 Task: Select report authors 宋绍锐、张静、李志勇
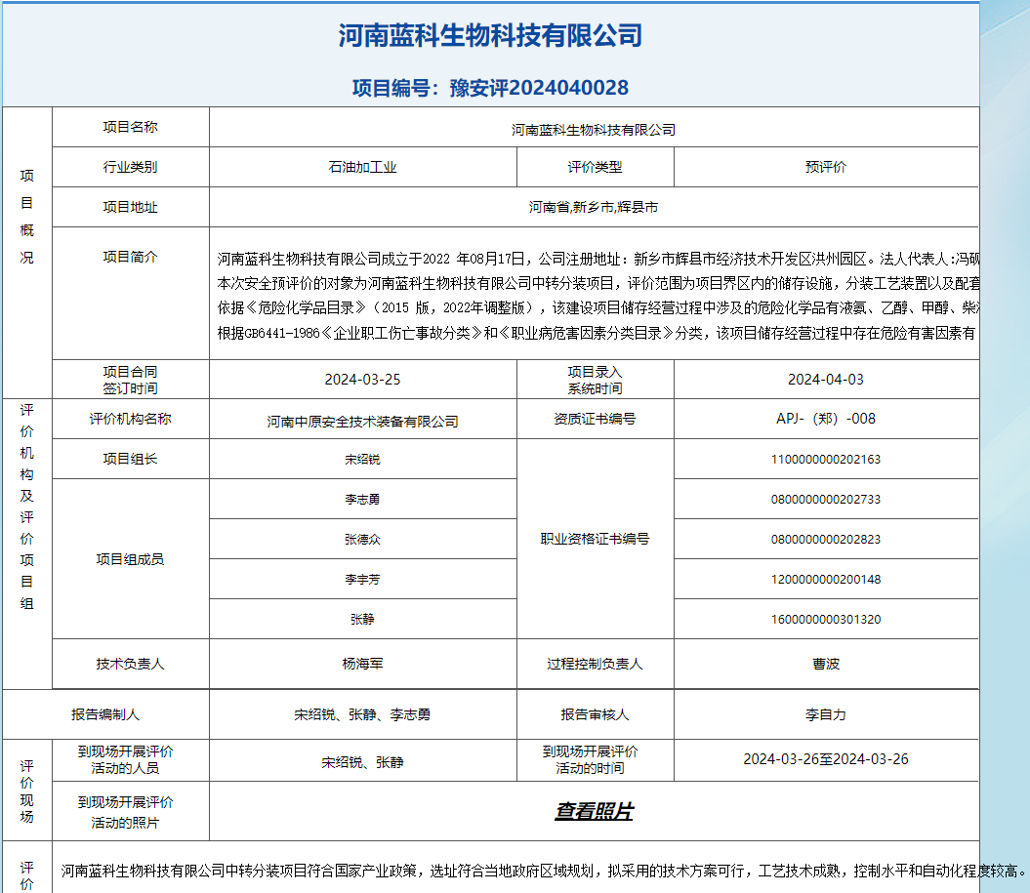click(362, 714)
